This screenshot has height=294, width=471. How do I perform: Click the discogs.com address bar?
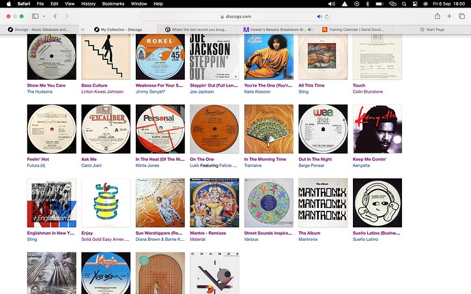(x=235, y=16)
